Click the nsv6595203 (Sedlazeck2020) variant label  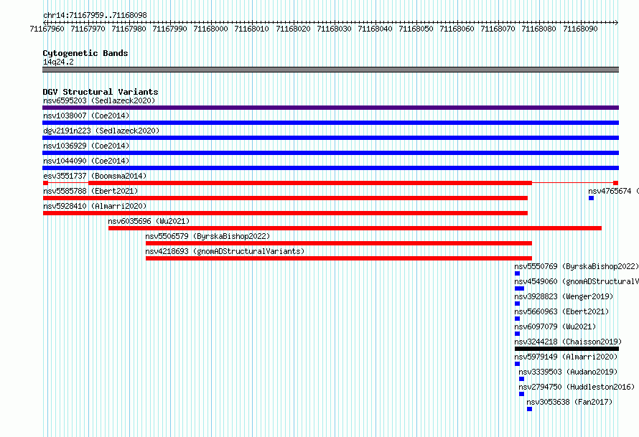point(99,100)
